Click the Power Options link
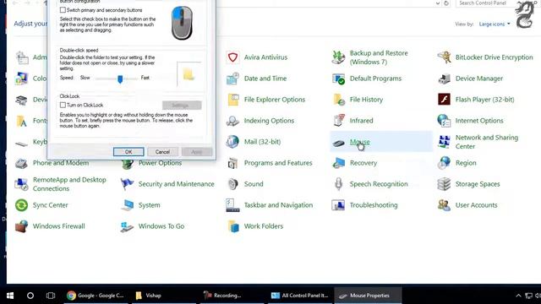 click(160, 163)
